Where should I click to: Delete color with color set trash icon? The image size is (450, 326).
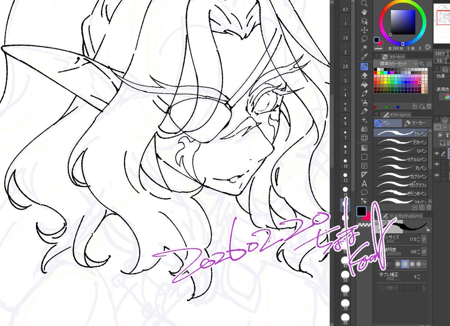(x=429, y=107)
